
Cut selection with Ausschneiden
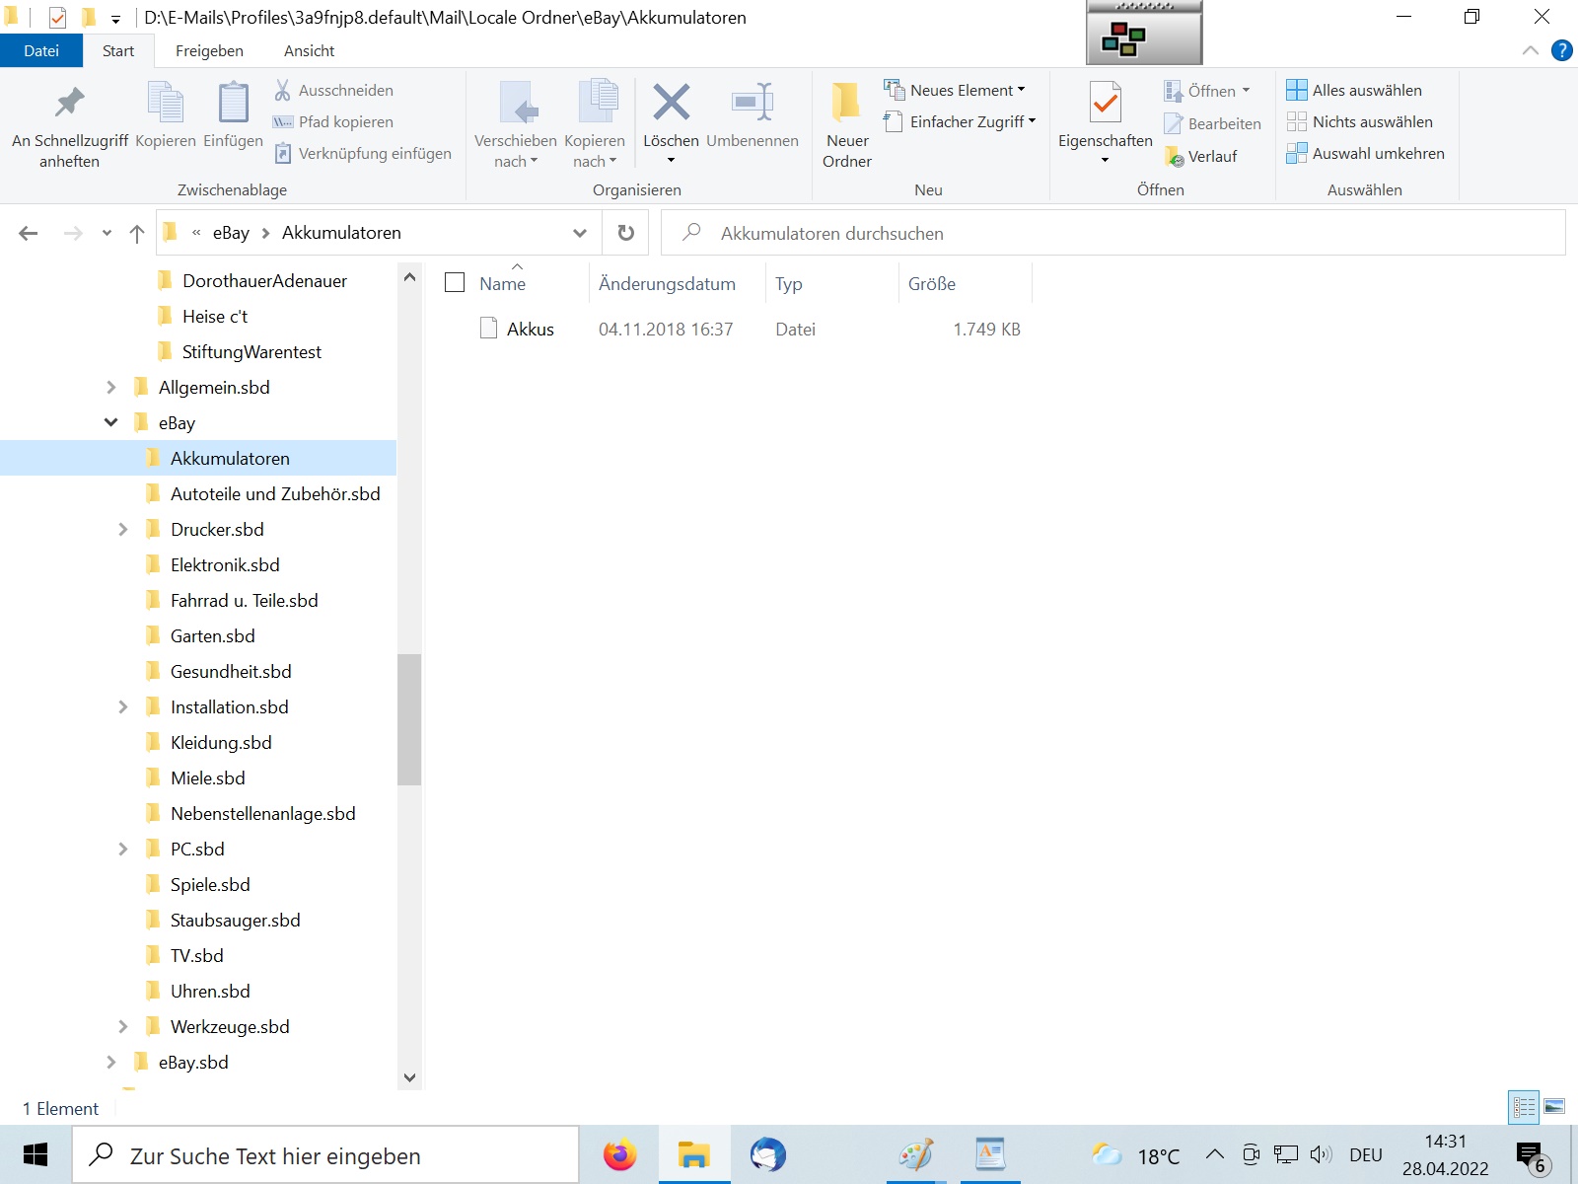pyautogui.click(x=333, y=90)
